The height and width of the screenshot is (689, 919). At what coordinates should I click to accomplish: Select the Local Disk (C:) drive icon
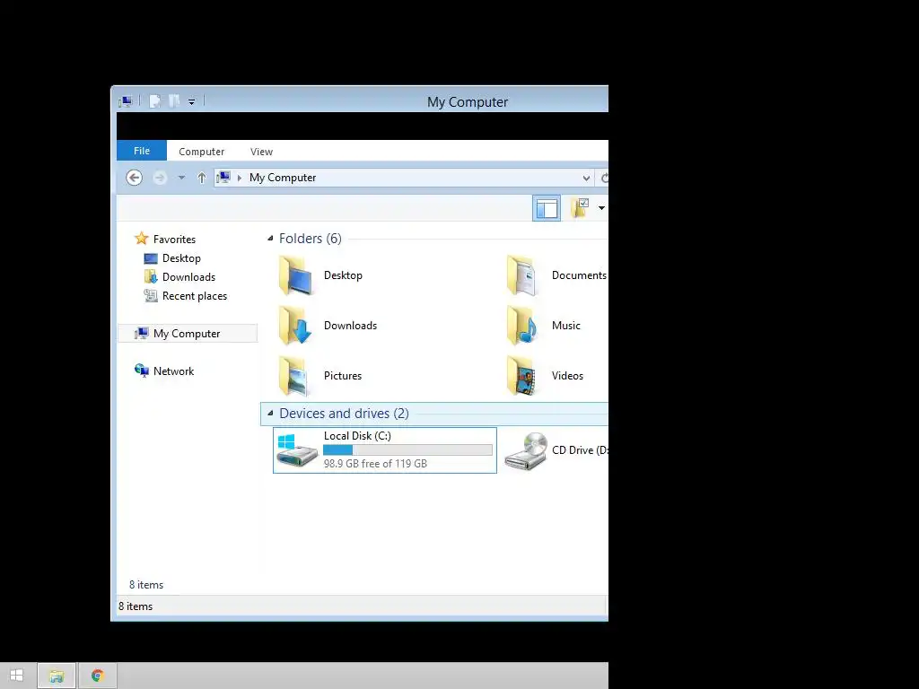click(297, 450)
